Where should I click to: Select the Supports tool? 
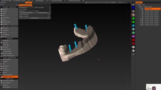9,43
